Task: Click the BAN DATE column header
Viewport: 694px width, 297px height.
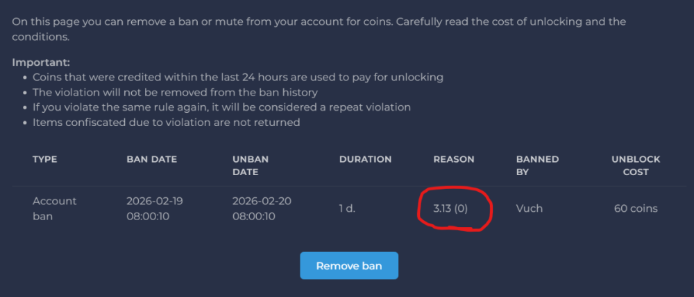Action: pos(151,159)
